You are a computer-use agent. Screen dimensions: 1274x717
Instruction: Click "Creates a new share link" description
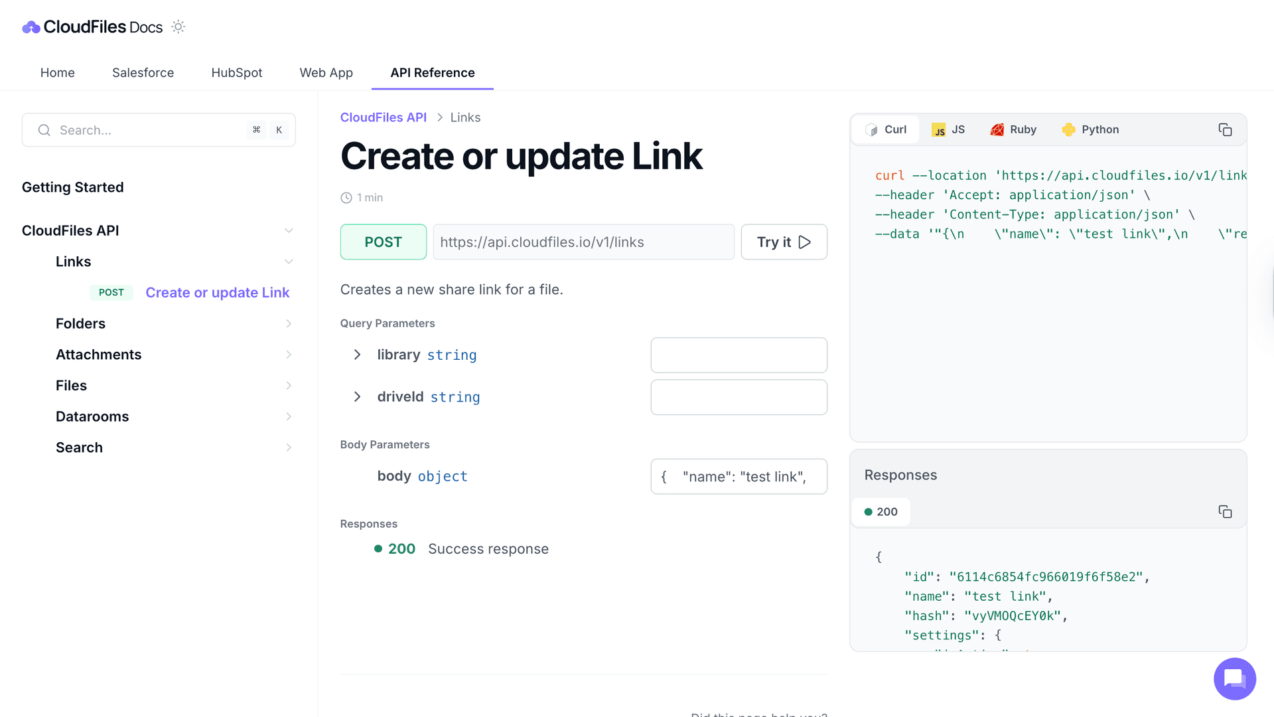click(x=451, y=289)
